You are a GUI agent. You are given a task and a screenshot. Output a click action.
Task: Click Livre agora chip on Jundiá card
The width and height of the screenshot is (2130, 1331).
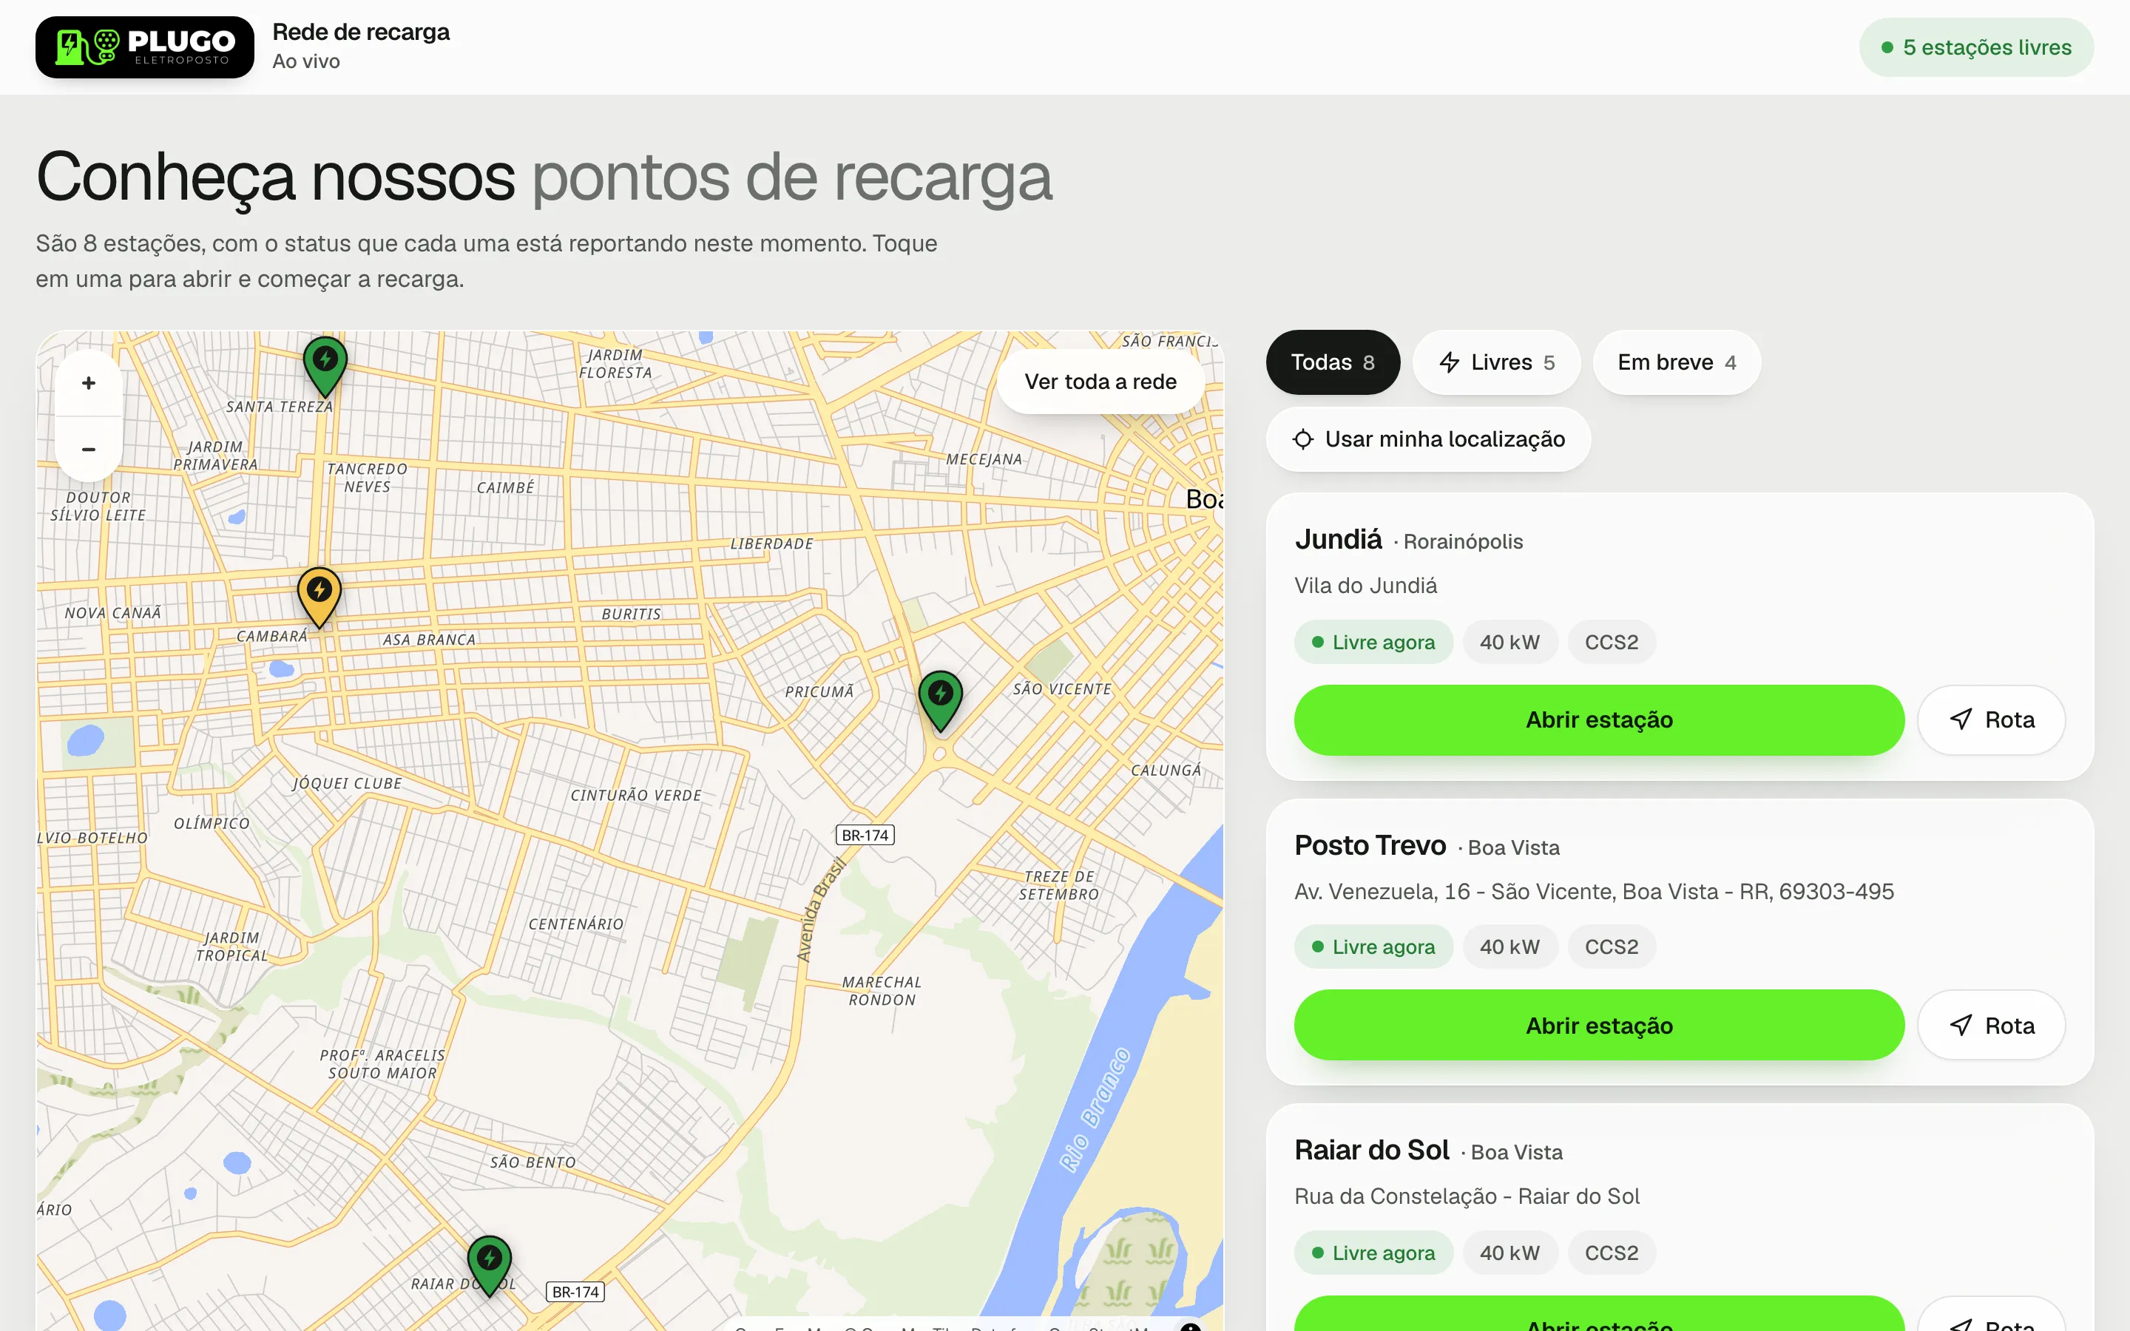(1373, 642)
